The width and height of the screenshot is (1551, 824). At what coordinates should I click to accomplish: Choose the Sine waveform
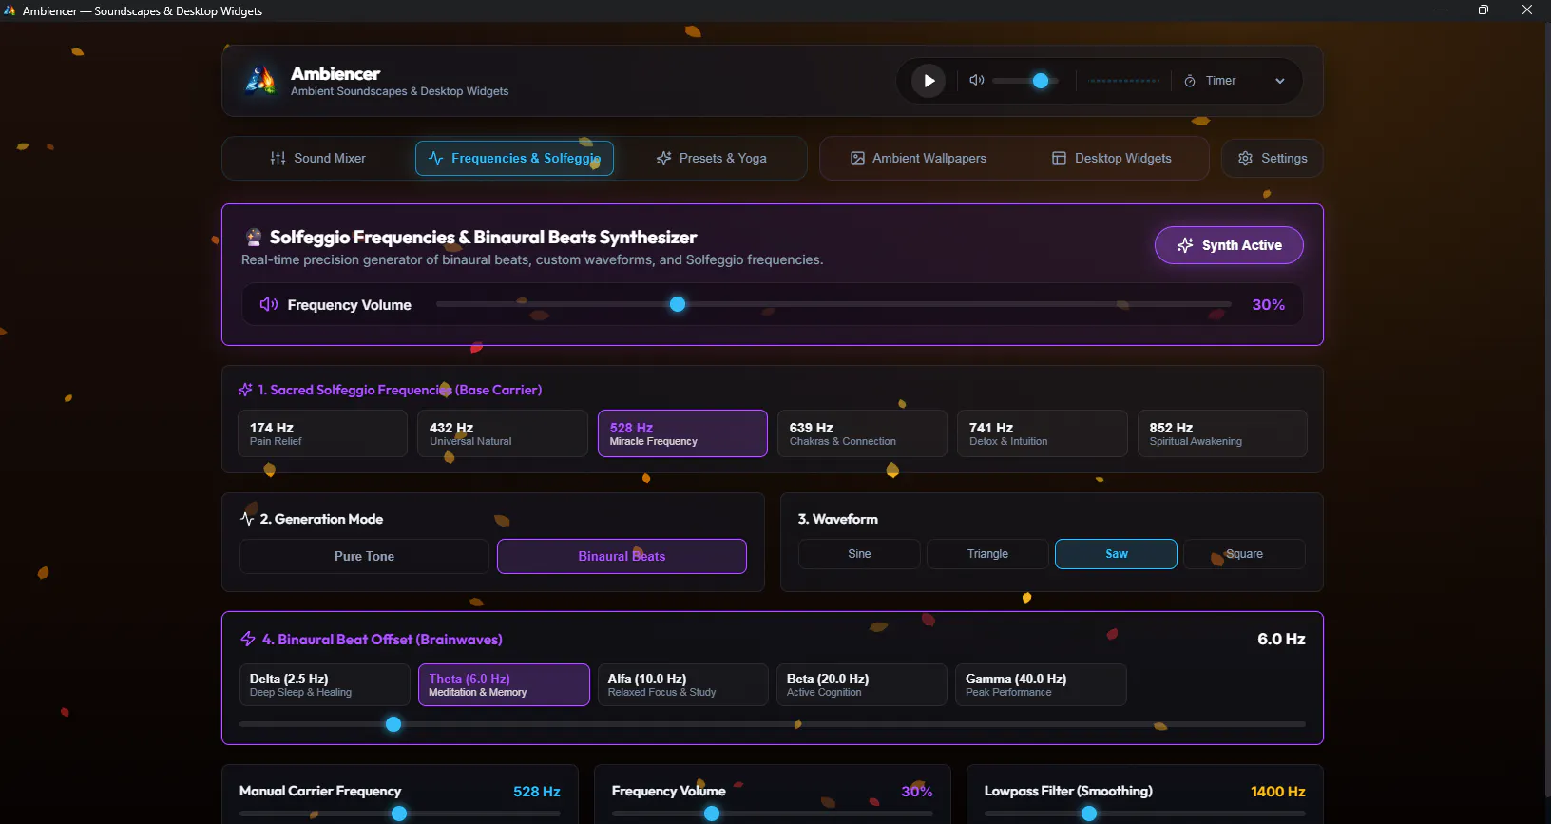pos(859,554)
